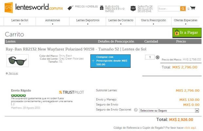Click the Detalles de Prescripción column header
This screenshot has width=203, height=131.
click(116, 41)
